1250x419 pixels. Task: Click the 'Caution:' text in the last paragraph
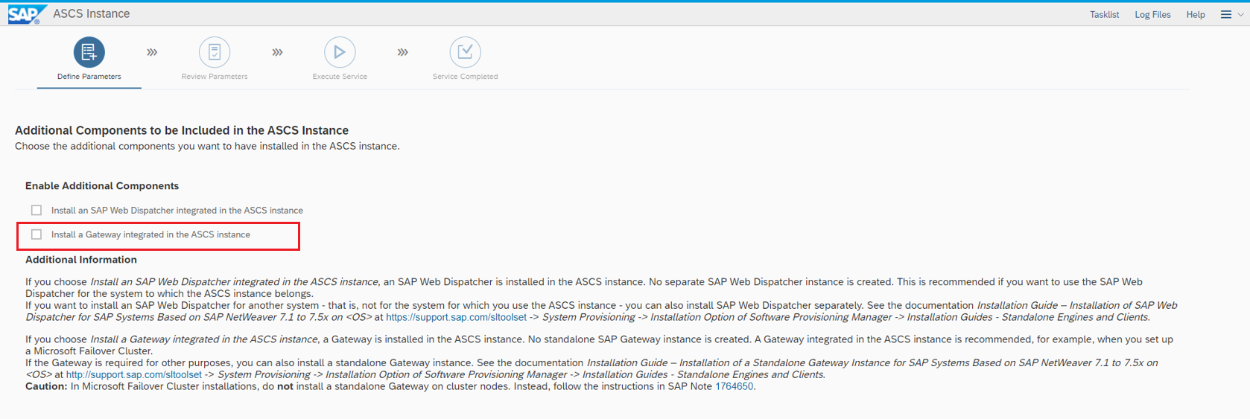(x=46, y=386)
